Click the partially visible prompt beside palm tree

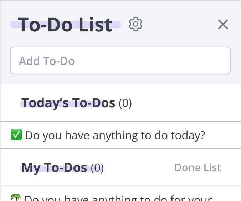tap(118, 198)
